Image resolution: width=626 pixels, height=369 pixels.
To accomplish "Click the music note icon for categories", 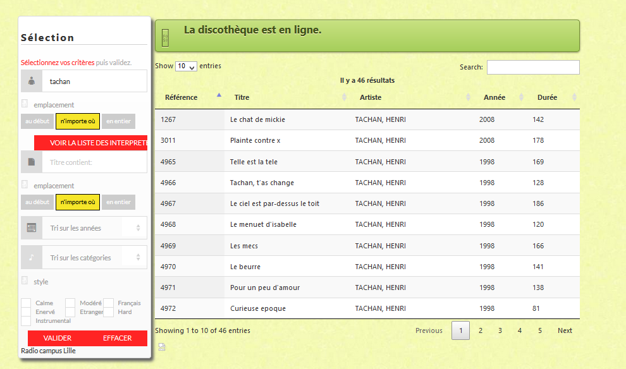I will click(x=32, y=257).
